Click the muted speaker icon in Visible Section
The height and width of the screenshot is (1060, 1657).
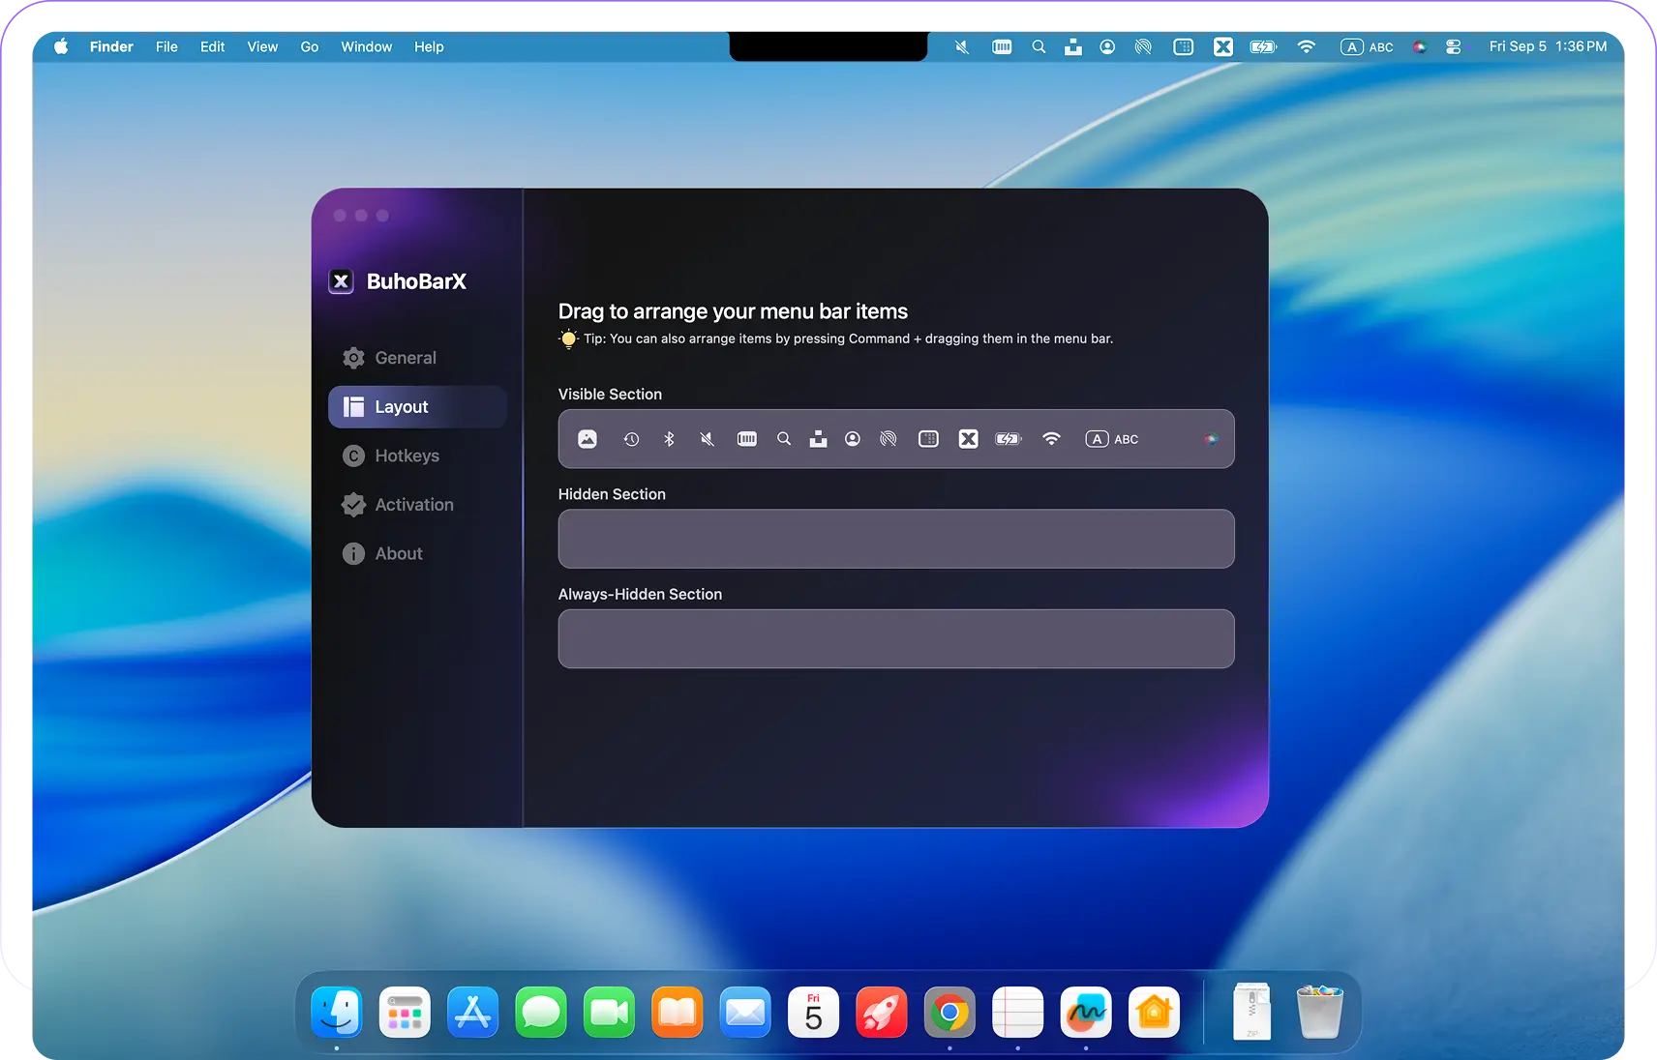click(708, 439)
